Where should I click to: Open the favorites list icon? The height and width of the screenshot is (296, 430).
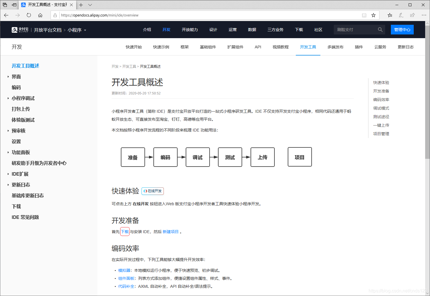(390, 15)
